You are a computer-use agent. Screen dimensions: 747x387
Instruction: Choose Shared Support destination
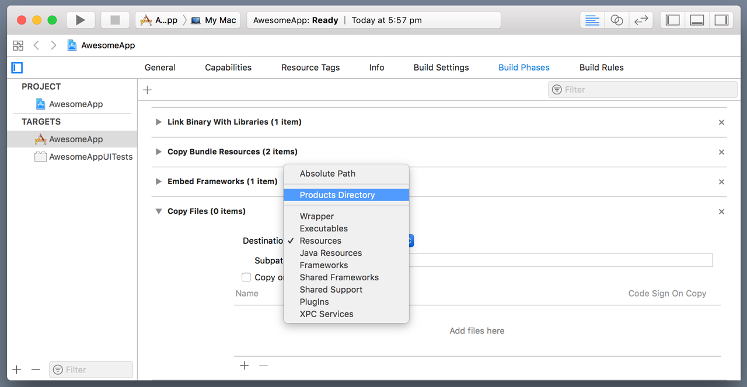tap(346, 290)
